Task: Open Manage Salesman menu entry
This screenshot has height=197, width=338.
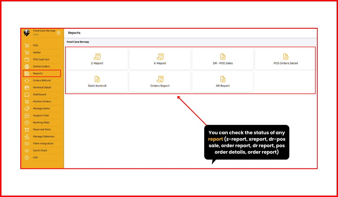Action: click(44, 136)
